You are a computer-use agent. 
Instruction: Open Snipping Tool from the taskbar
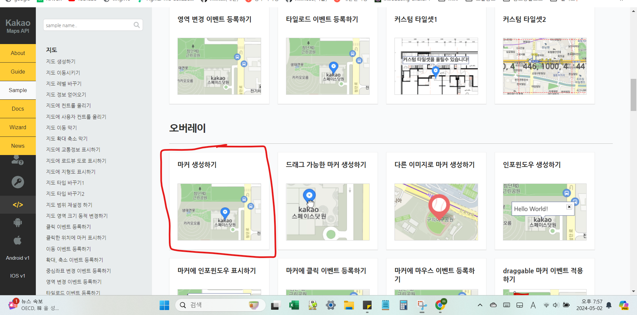coord(422,305)
